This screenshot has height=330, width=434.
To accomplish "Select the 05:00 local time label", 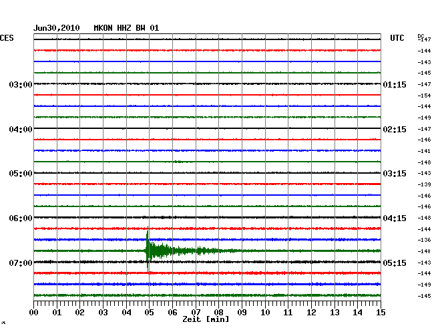I will tap(21, 174).
